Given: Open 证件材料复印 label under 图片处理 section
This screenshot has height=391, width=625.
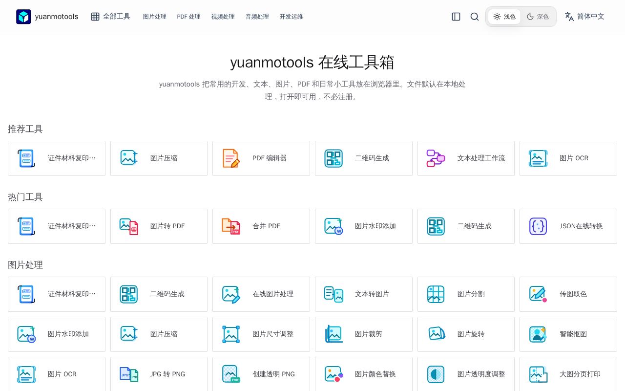Looking at the screenshot, I should [72, 294].
